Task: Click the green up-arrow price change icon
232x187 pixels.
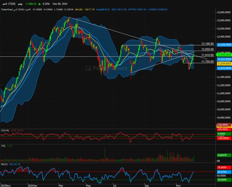Action: 40,4
